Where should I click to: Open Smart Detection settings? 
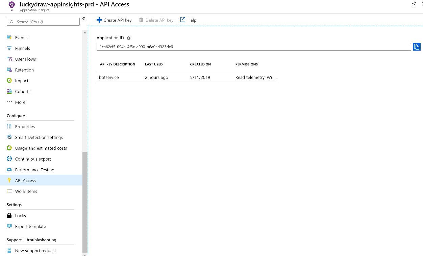[x=39, y=137]
